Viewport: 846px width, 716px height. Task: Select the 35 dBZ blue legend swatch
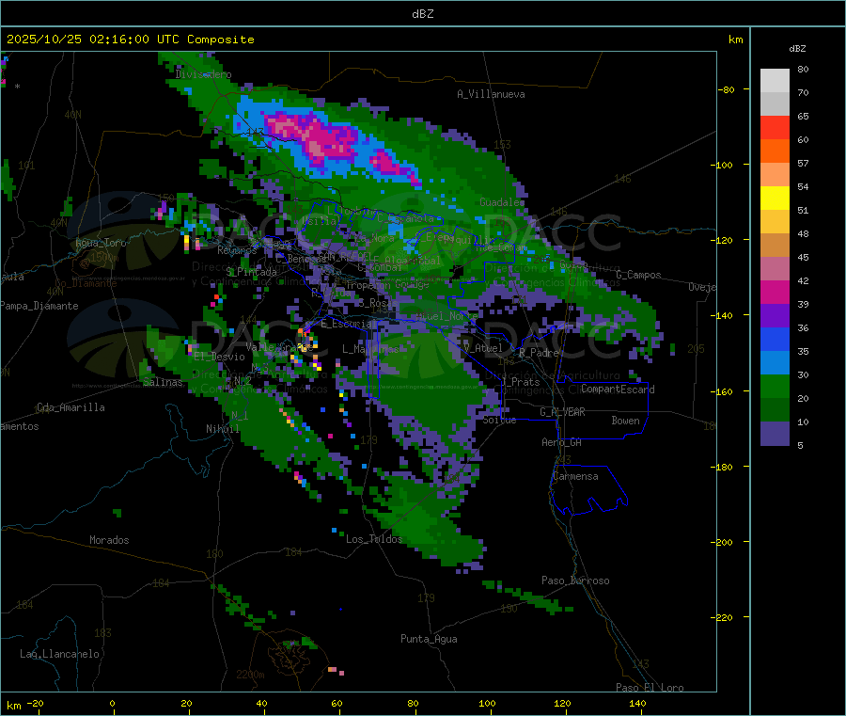775,363
